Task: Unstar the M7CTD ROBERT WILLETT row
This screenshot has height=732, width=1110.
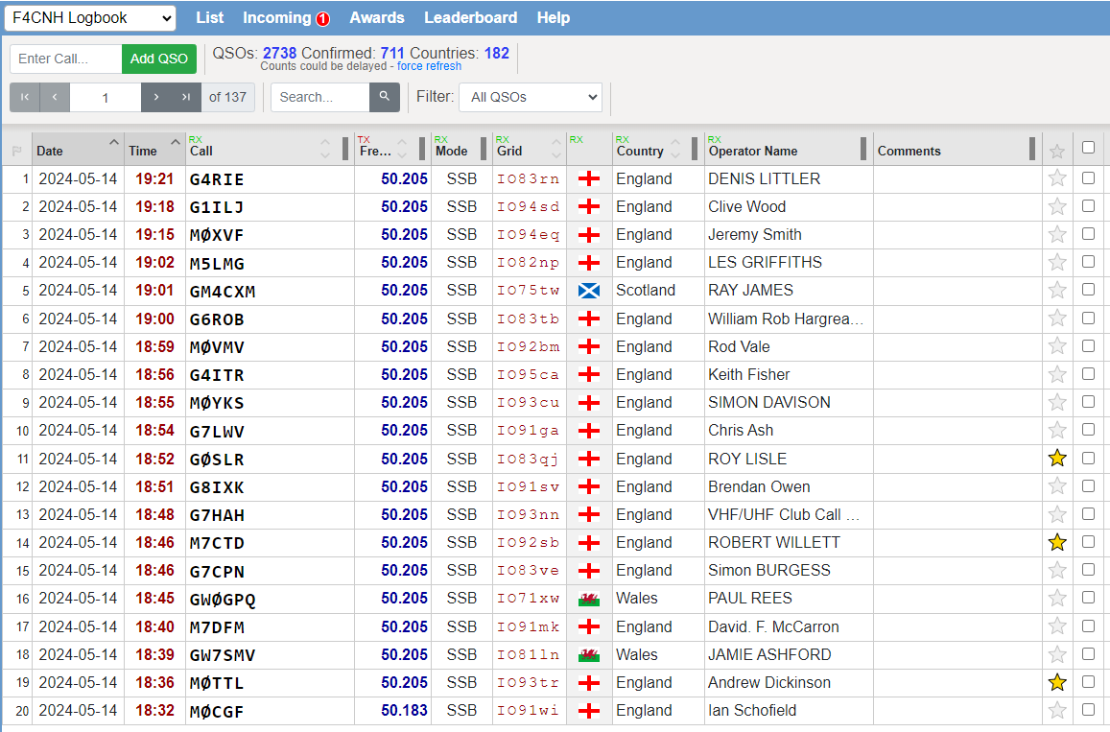Action: 1057,542
